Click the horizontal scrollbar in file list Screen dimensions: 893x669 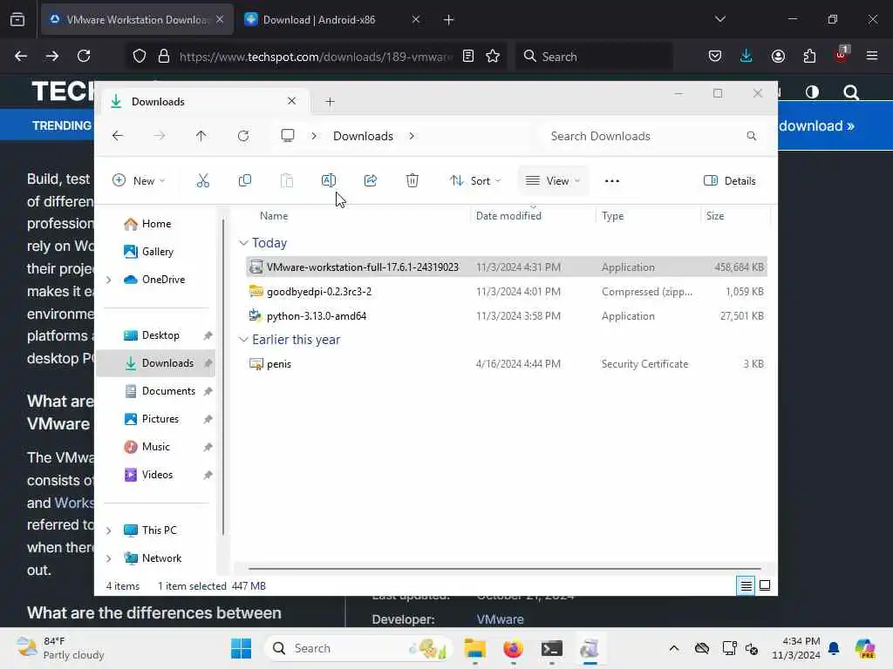coord(505,568)
